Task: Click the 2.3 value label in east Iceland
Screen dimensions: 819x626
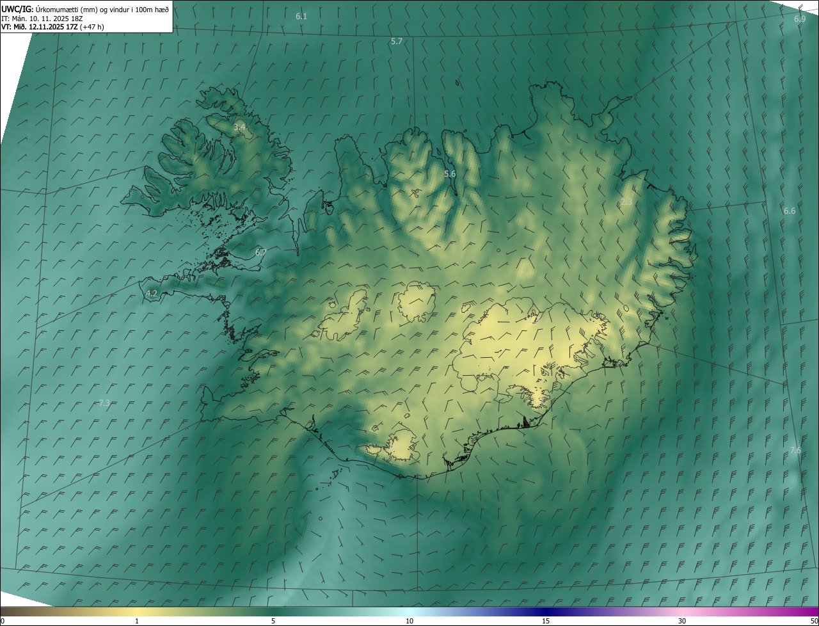Action: click(626, 202)
